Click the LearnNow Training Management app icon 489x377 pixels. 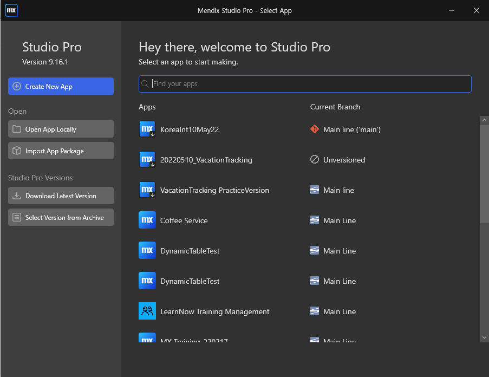[x=147, y=310]
